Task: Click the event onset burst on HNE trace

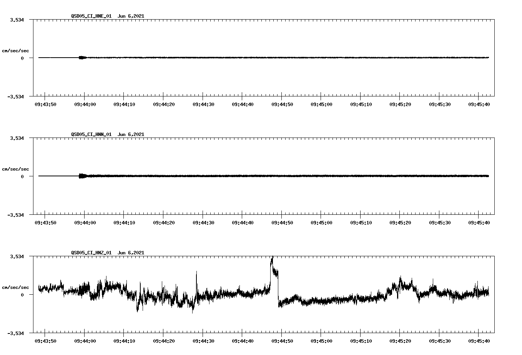Action: coord(83,58)
